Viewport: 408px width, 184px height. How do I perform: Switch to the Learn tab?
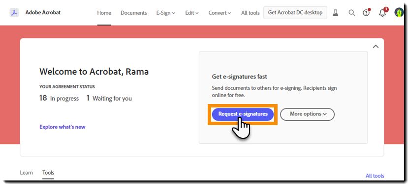tap(26, 173)
